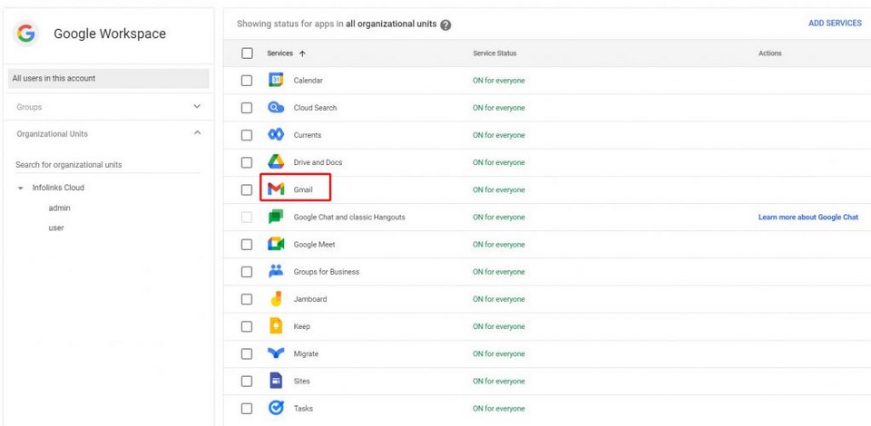Click the help icon beside organizational units
Viewport: 871px width, 426px height.
click(445, 24)
